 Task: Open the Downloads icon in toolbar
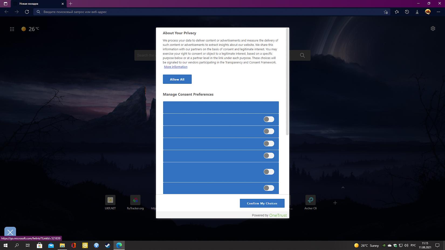417,12
